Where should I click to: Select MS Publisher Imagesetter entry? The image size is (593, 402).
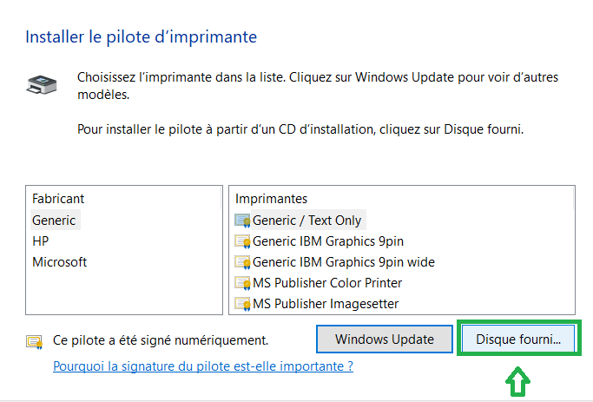coord(326,304)
